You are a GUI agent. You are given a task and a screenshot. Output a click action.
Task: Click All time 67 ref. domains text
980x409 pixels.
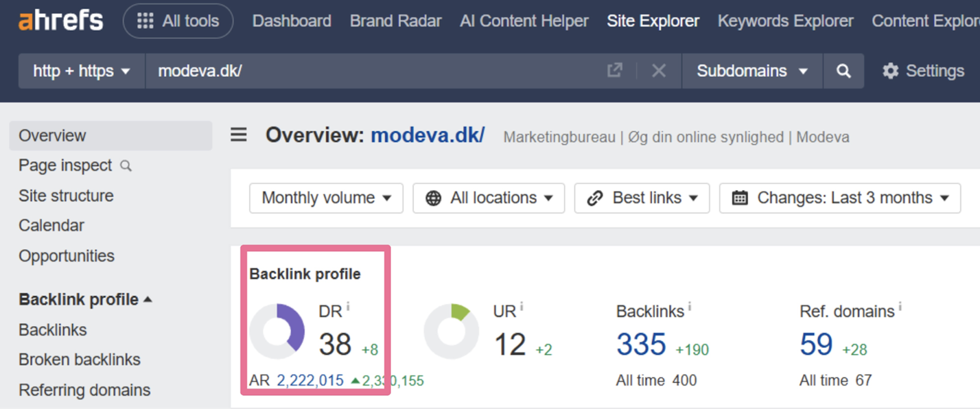pyautogui.click(x=835, y=381)
